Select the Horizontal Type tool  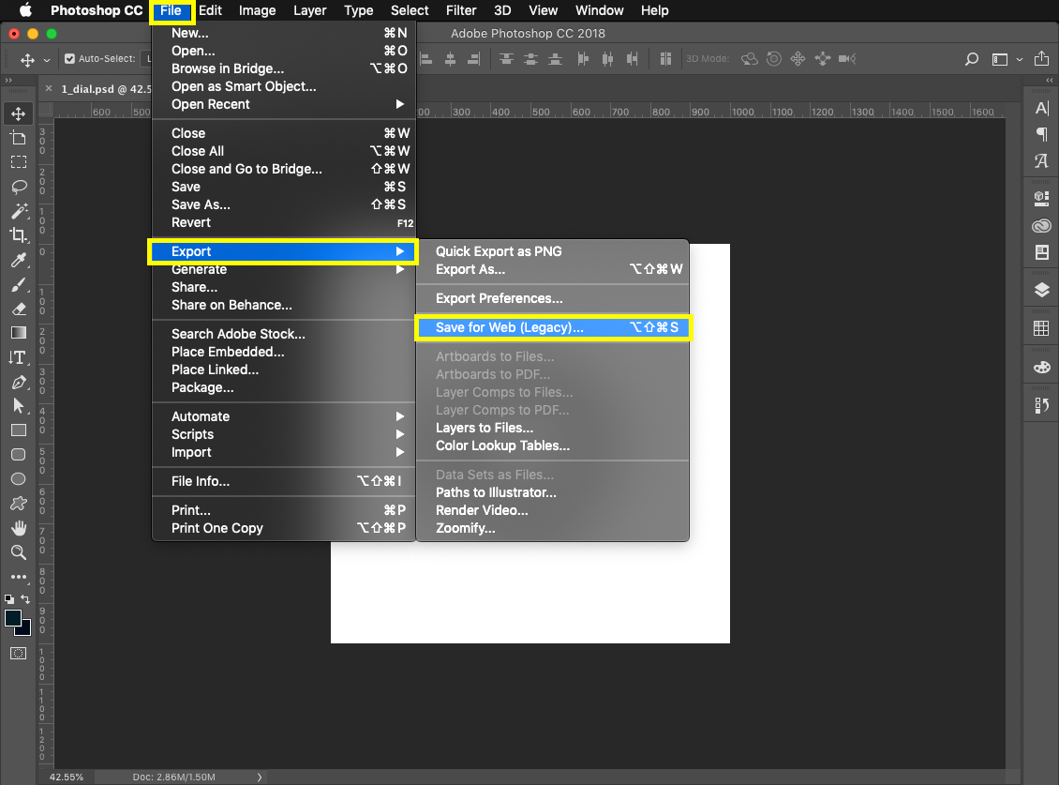18,357
